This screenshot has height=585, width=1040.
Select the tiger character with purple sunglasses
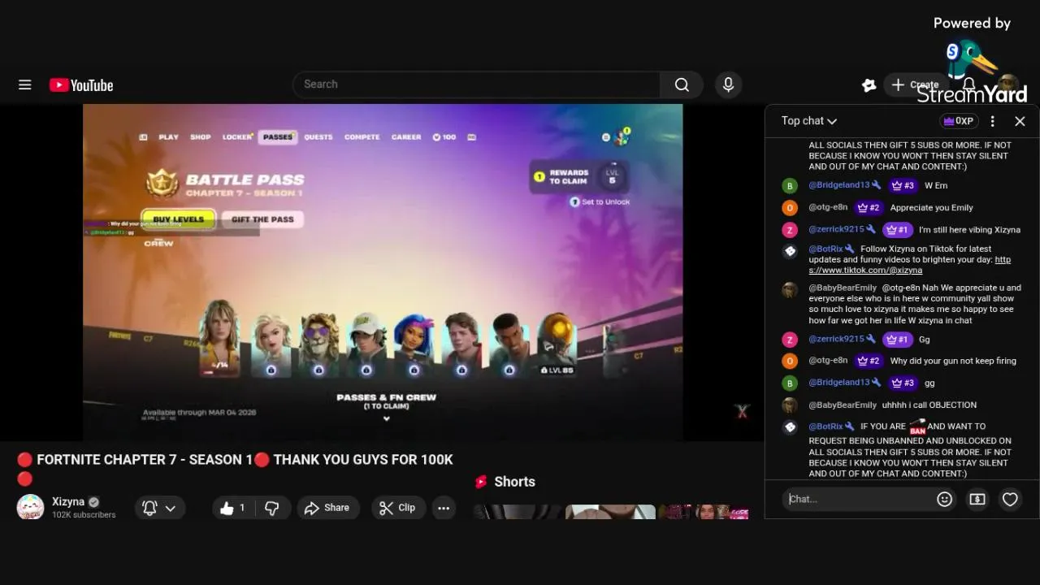click(319, 344)
